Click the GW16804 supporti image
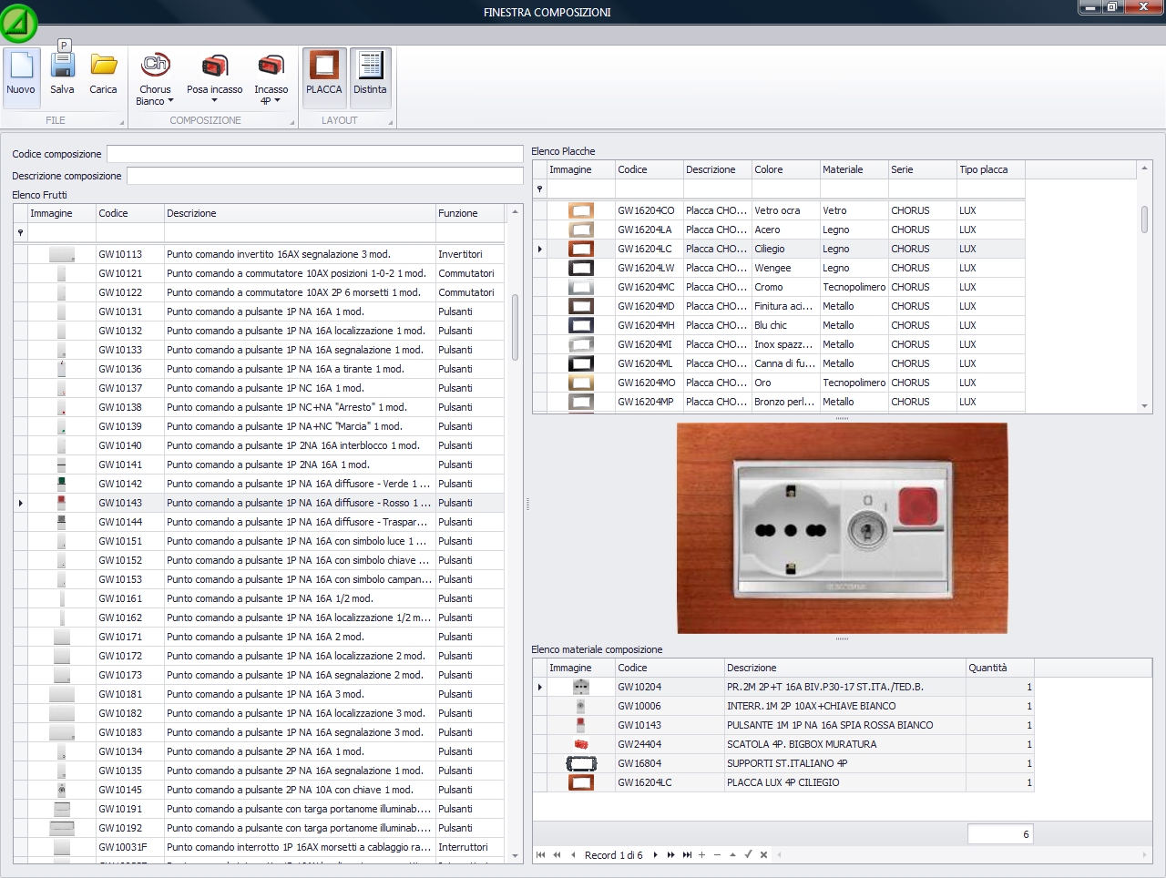Image resolution: width=1166 pixels, height=878 pixels. coord(581,763)
